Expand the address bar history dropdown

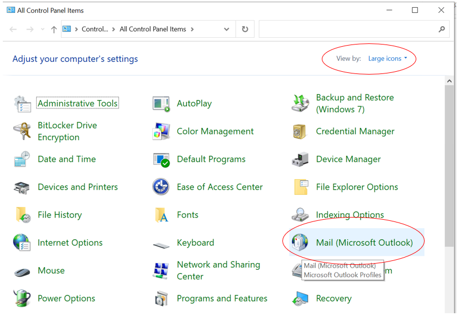pyautogui.click(x=226, y=29)
